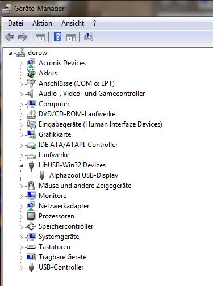
Task: Click the Netzwerkadapter network icon
Action: (x=31, y=206)
